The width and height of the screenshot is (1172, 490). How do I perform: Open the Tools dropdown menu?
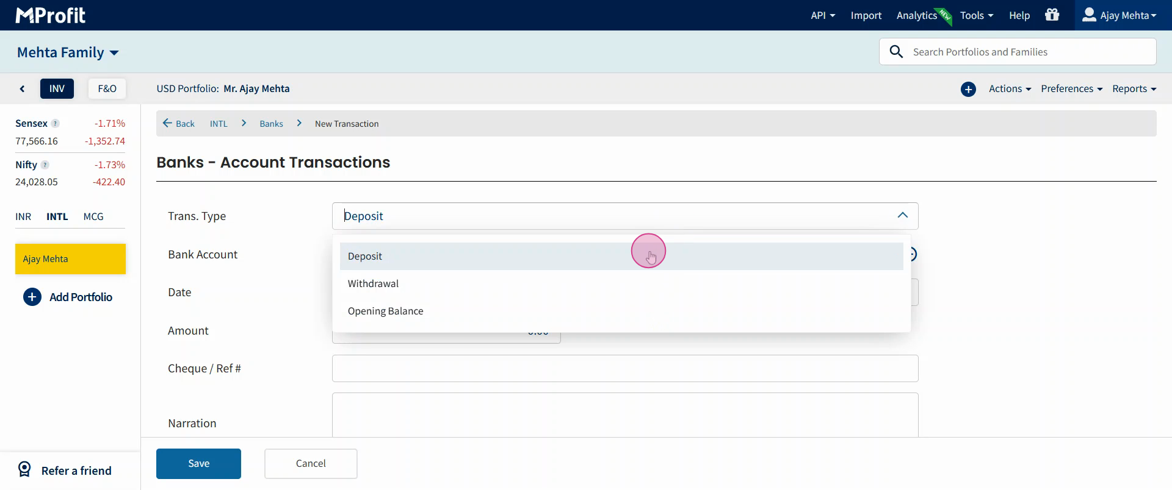tap(977, 15)
